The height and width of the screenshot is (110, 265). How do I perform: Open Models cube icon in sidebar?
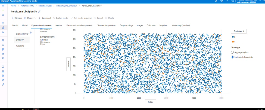pyautogui.click(x=3, y=54)
